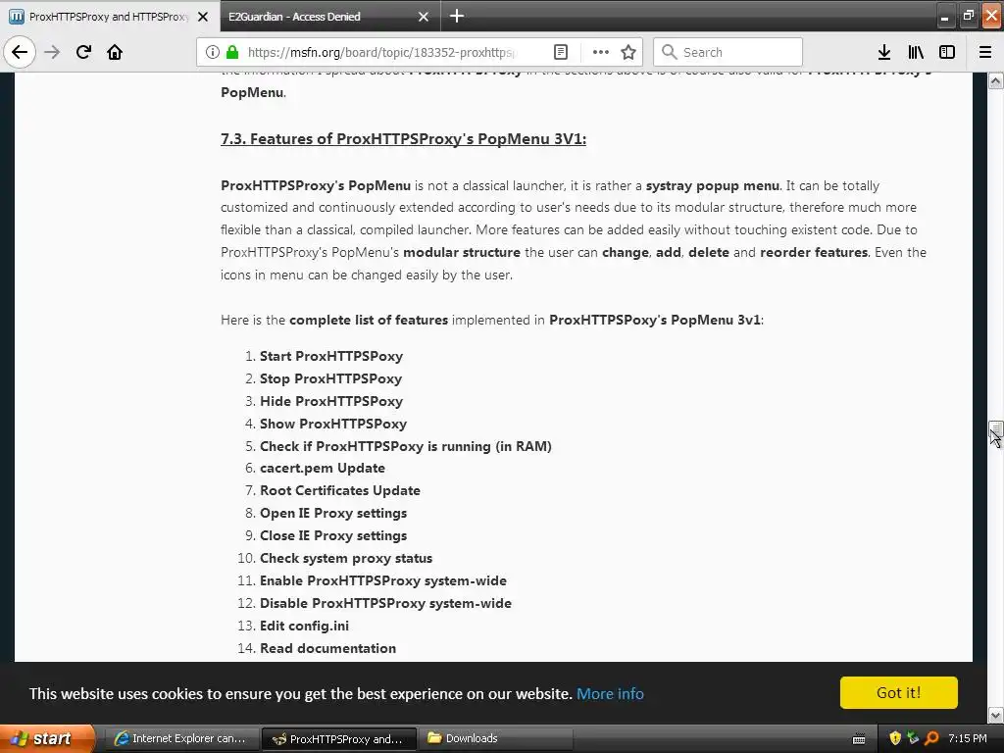Minimize the Firefox window
This screenshot has width=1004, height=753.
pos(944,17)
